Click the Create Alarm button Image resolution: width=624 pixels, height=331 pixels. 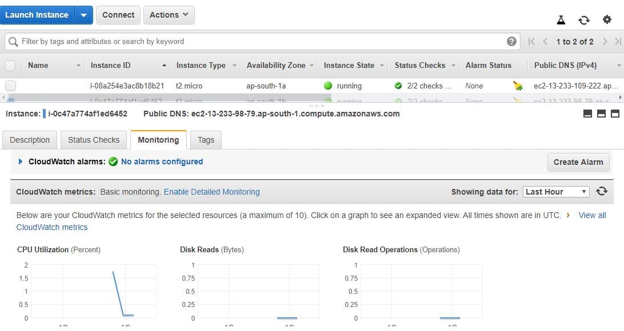tap(578, 162)
